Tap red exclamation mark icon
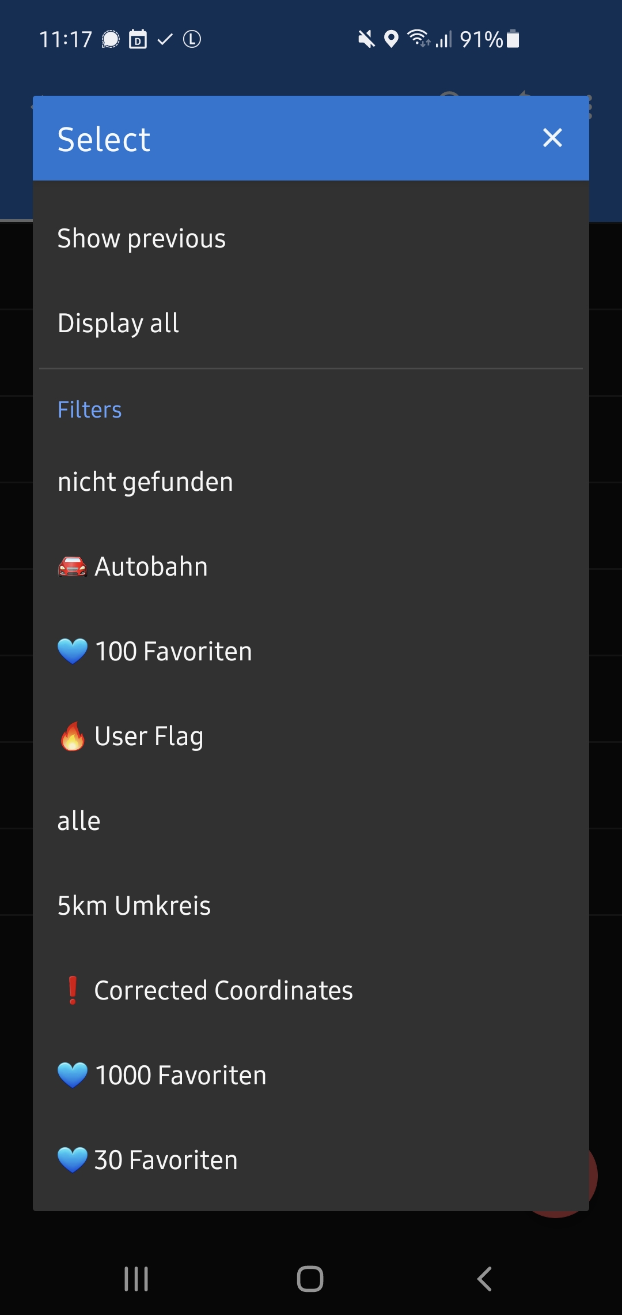Screen dimensions: 622x1315 pos(73,990)
